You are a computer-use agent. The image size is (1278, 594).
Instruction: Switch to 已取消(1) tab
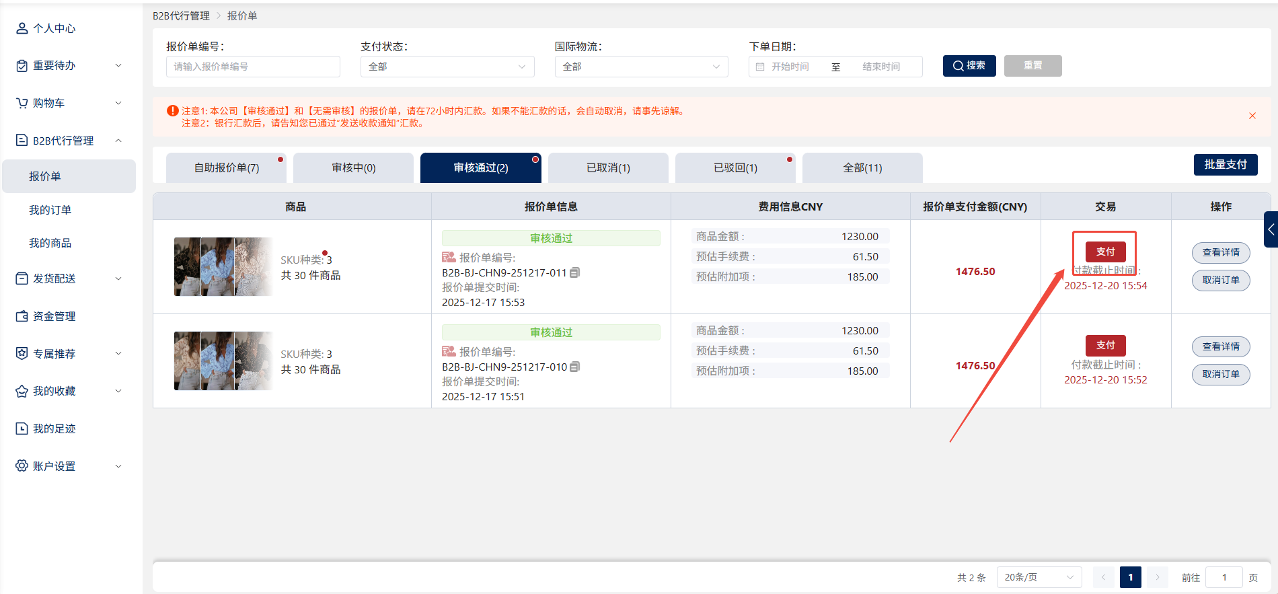tap(608, 168)
